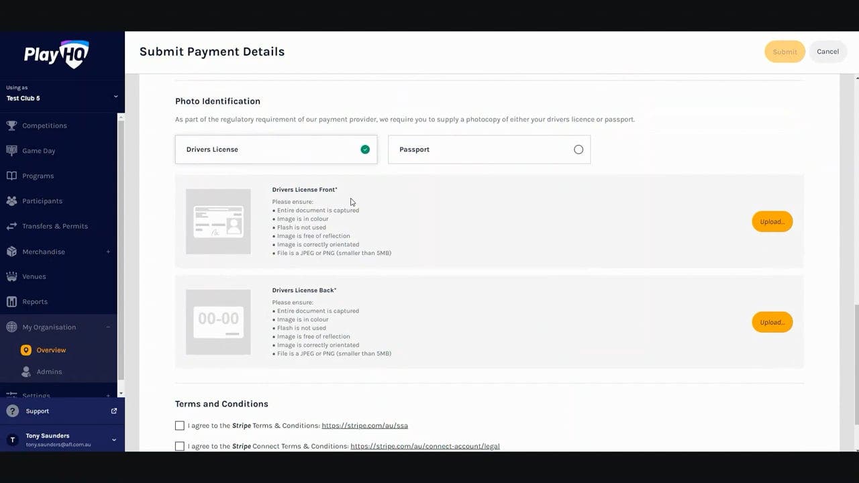Click the Venues stadium icon
Image resolution: width=859 pixels, height=483 pixels.
[x=11, y=276]
